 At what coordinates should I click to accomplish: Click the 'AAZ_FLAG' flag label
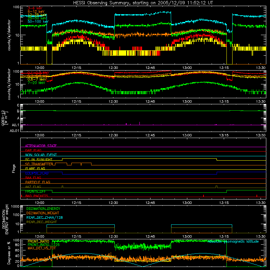coord(33,187)
